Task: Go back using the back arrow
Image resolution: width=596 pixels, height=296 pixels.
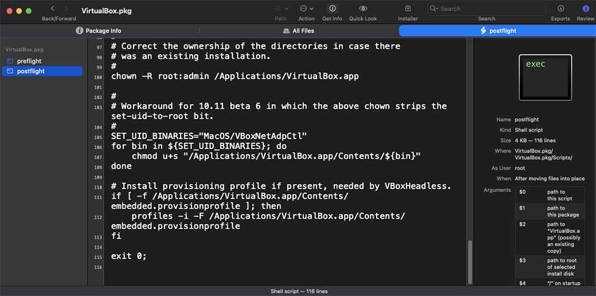Action: 52,8
